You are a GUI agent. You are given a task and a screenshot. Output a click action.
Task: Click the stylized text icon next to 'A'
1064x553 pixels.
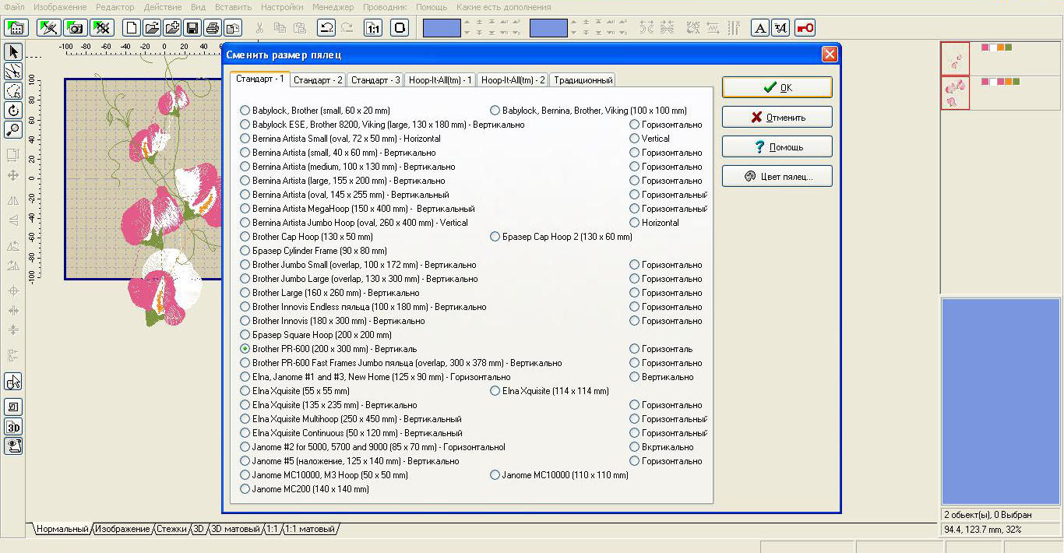(780, 28)
